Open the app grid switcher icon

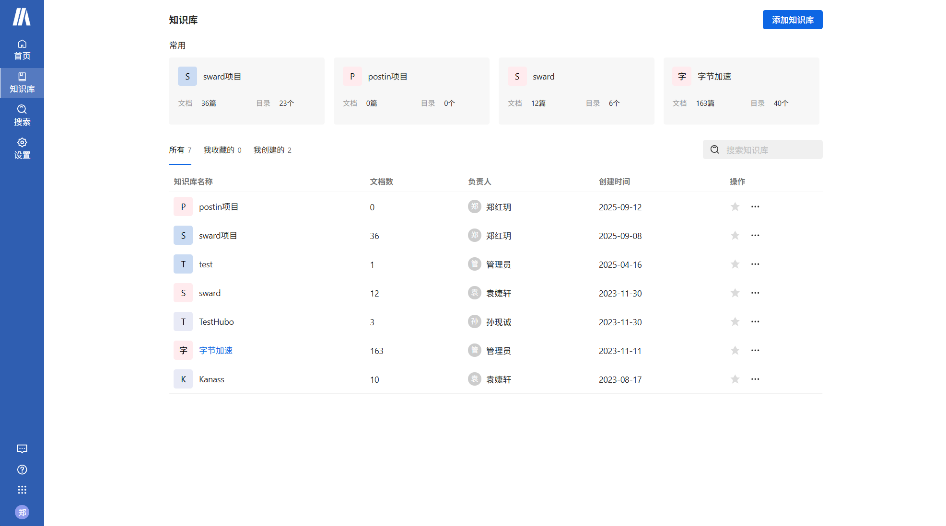[x=22, y=490]
